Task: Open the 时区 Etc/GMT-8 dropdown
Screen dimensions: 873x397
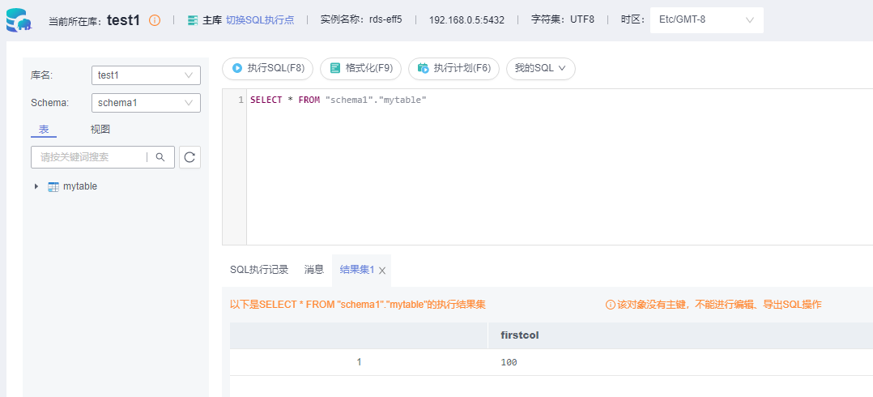Action: pos(706,20)
